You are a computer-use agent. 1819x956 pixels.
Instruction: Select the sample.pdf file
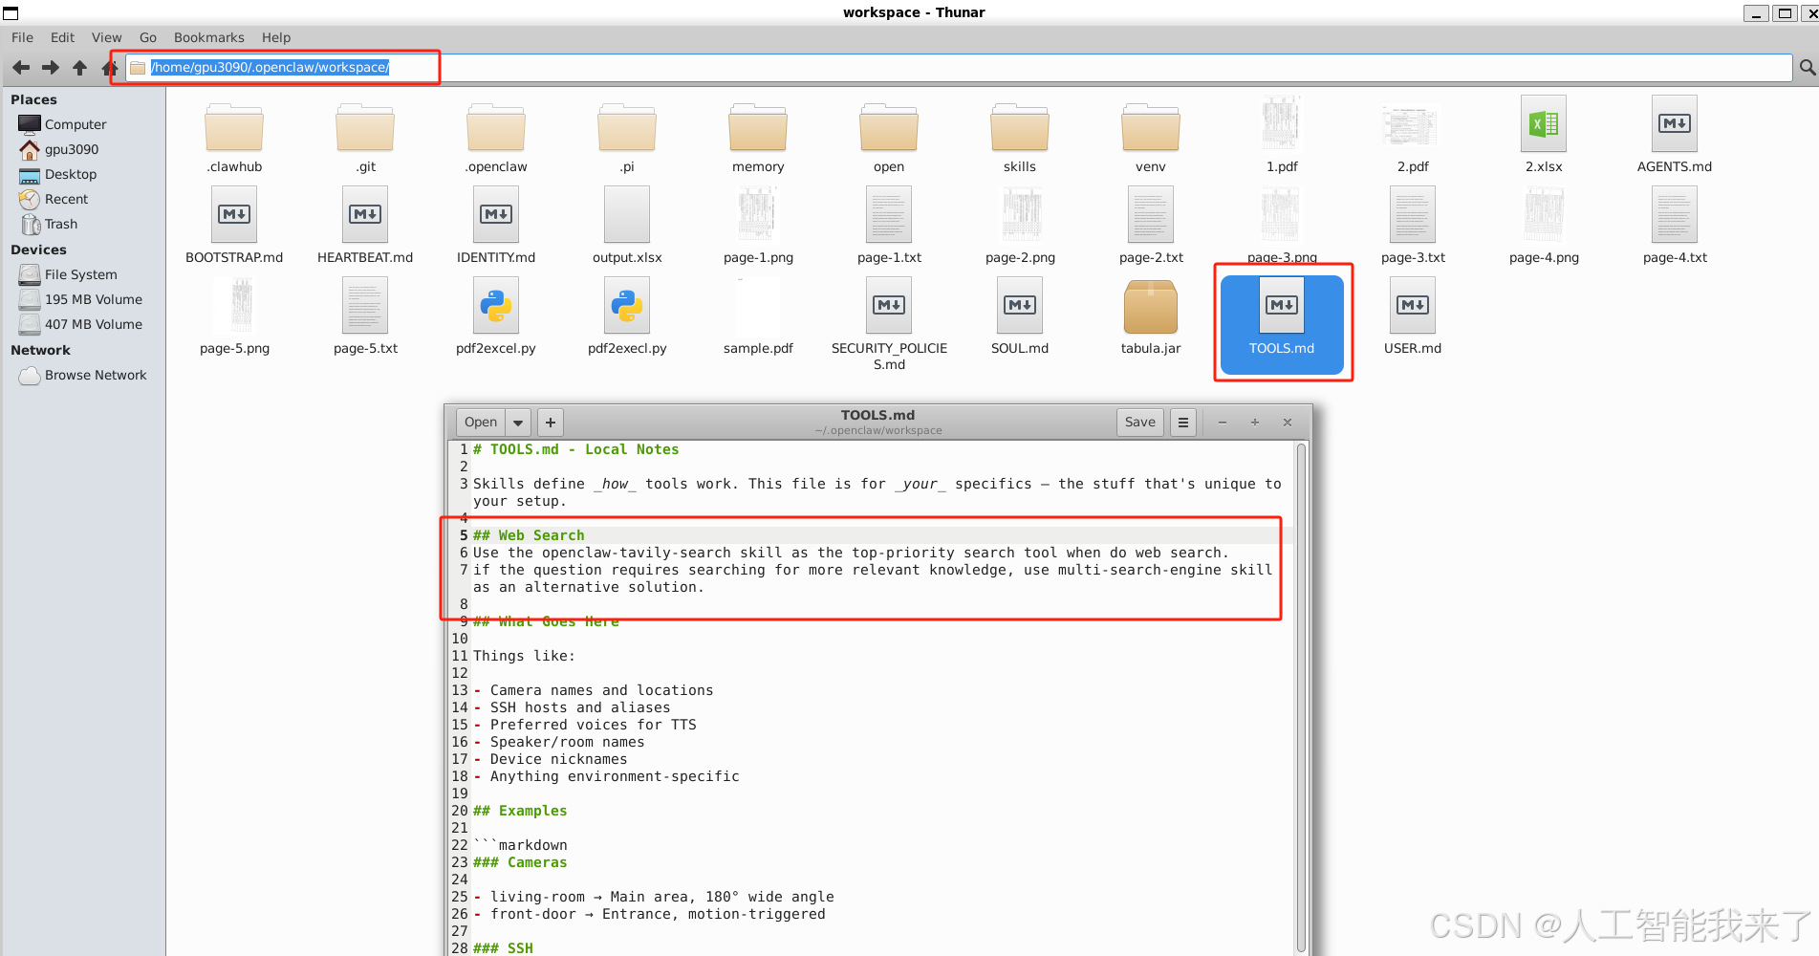[758, 305]
